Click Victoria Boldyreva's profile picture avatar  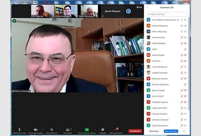click(x=148, y=67)
